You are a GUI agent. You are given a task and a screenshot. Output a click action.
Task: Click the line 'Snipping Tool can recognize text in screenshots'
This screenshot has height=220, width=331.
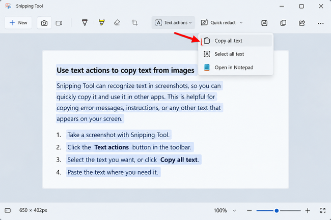[x=140, y=86]
